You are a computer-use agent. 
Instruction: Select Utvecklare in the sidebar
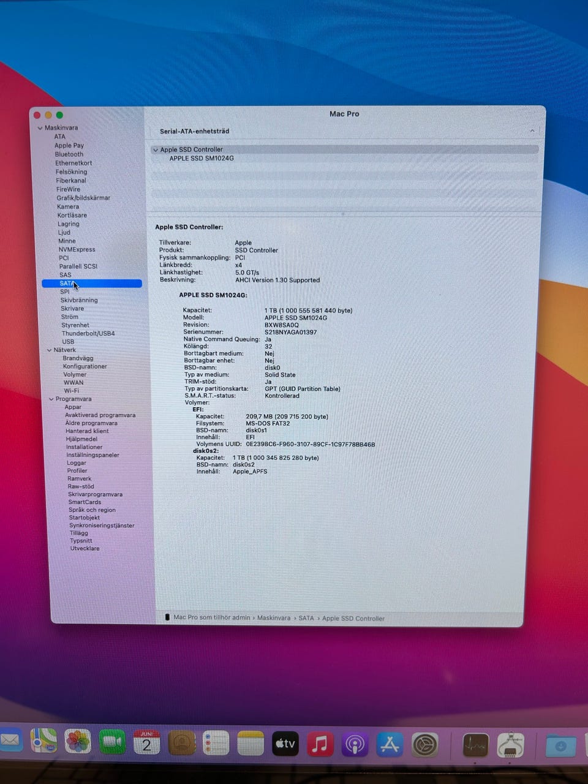tap(85, 548)
